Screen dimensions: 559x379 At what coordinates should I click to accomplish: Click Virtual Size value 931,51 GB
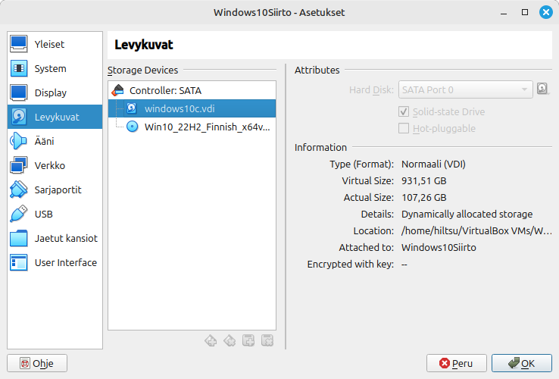click(424, 181)
